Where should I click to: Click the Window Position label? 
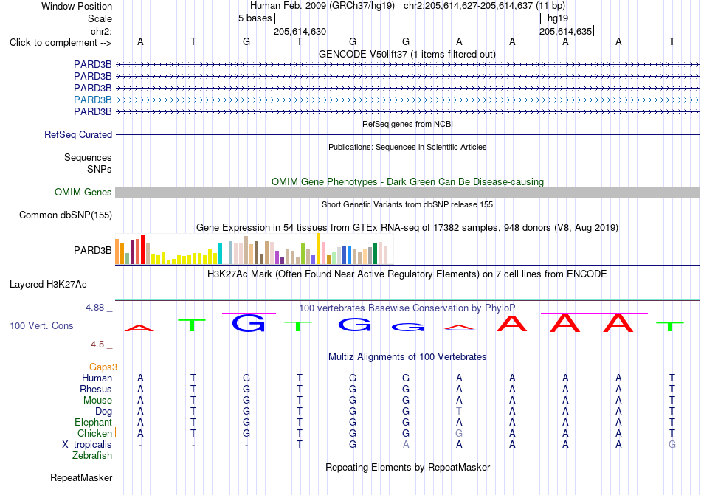[77, 6]
